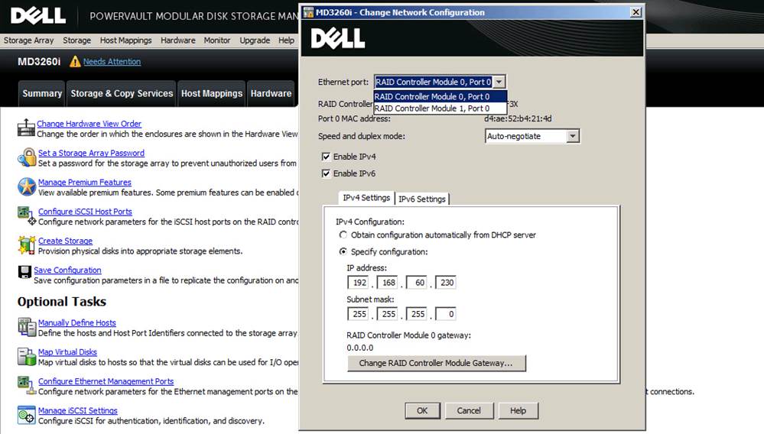Open the Needs Attention link

(x=112, y=62)
